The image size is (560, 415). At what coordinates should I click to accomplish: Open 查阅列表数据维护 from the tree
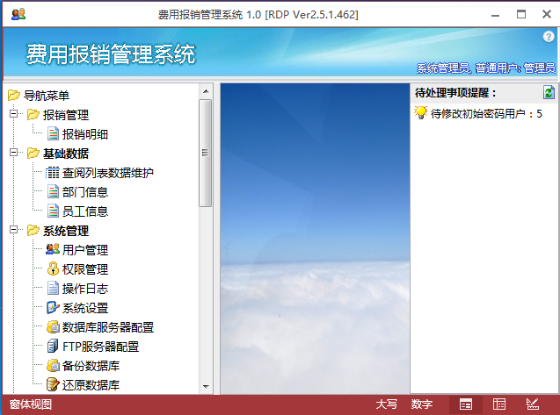click(108, 173)
